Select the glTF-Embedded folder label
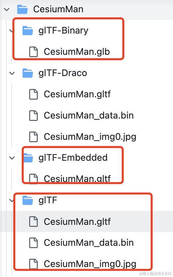173x277 pixels. pos(73,157)
